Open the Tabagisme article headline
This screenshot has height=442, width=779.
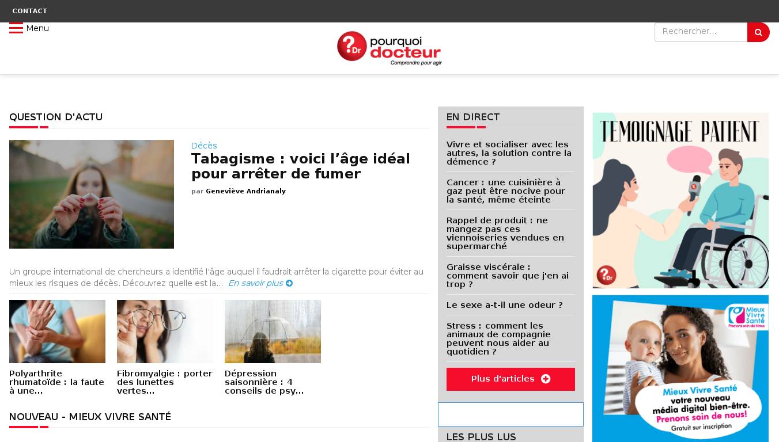coord(300,166)
